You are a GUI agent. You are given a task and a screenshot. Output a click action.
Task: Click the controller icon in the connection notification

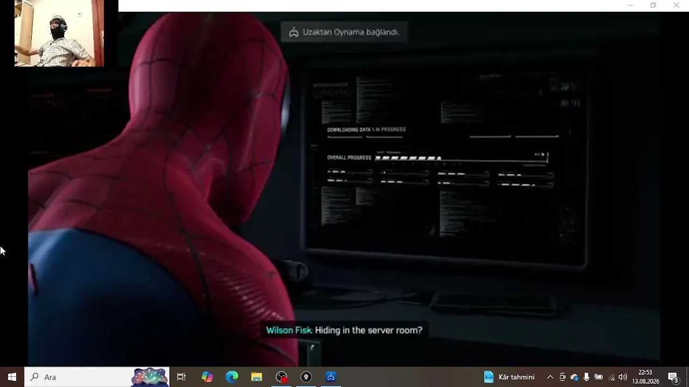click(293, 32)
